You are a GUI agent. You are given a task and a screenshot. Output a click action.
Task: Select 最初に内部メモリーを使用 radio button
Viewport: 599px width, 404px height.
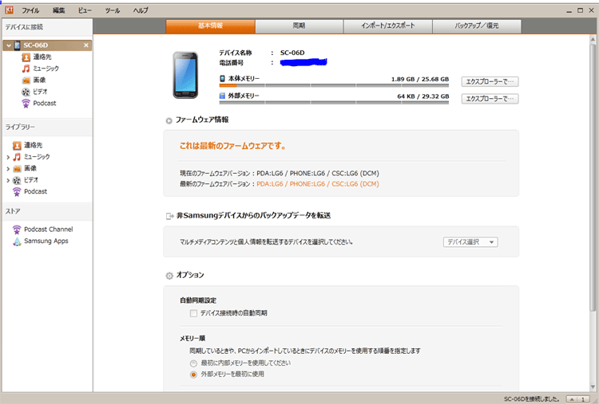(x=194, y=363)
